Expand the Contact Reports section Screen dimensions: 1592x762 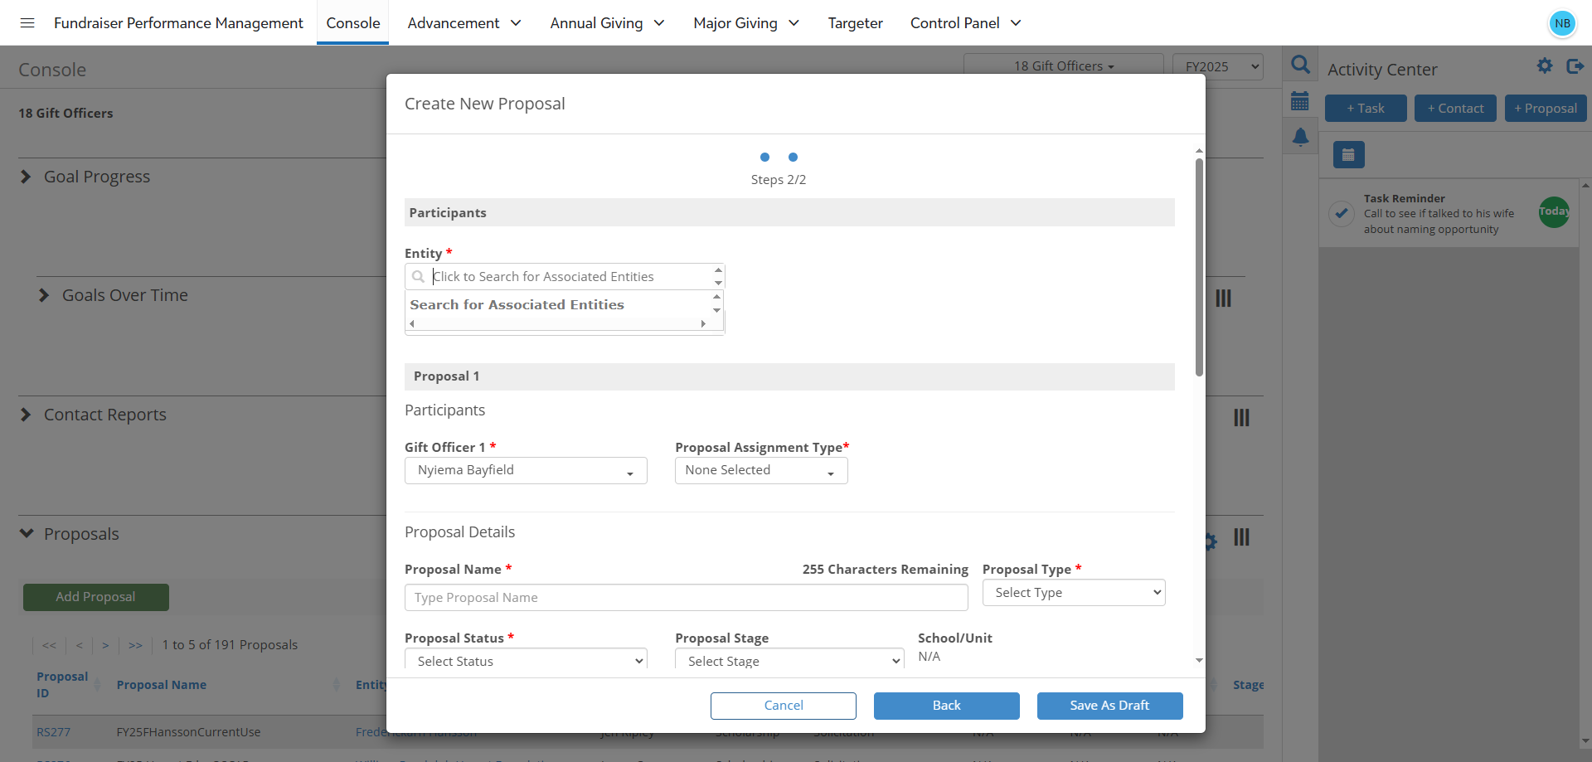(26, 415)
